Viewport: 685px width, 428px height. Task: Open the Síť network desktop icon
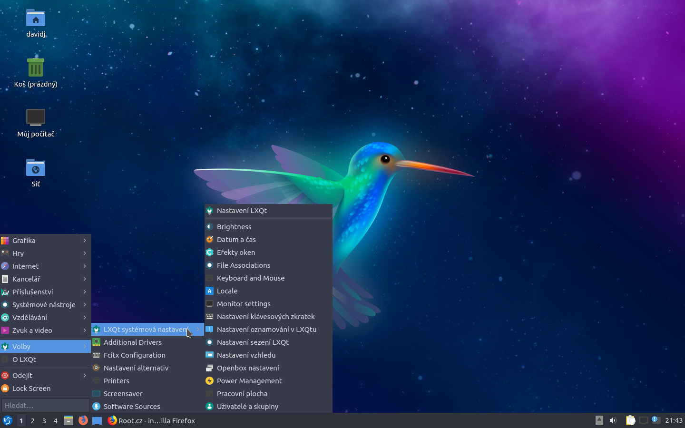(35, 171)
